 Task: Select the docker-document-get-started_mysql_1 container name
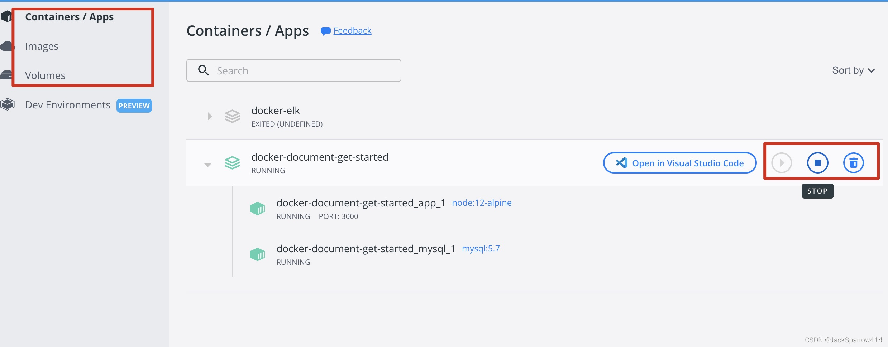coord(366,249)
